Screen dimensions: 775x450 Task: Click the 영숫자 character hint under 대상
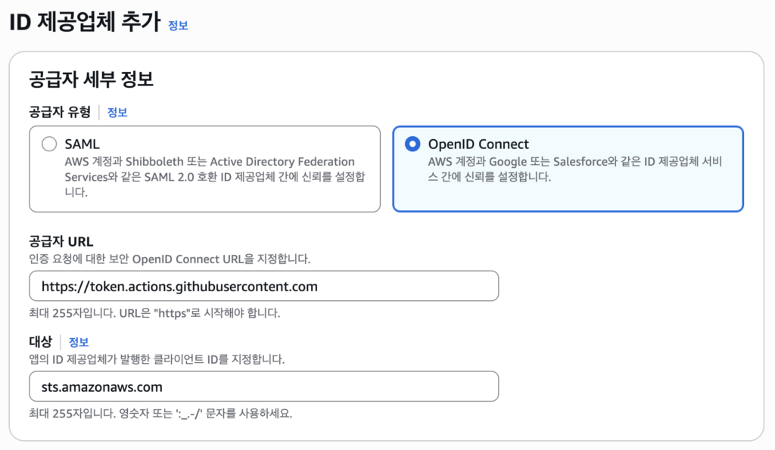[x=160, y=414]
